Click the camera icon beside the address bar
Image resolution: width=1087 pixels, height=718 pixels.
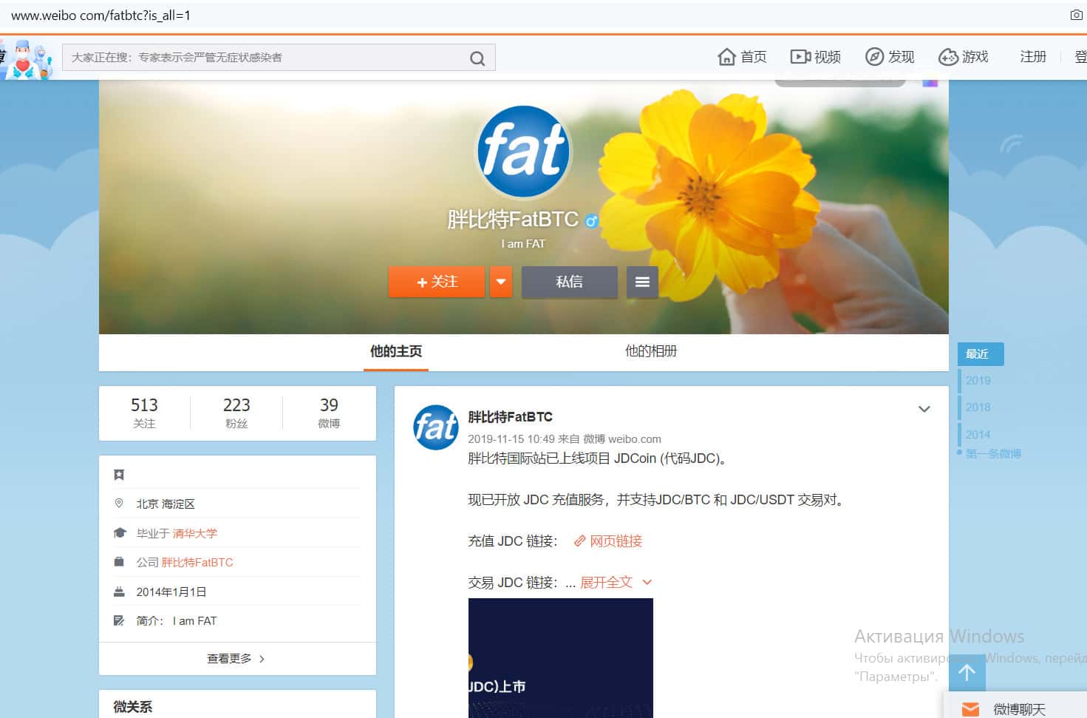(x=1077, y=15)
